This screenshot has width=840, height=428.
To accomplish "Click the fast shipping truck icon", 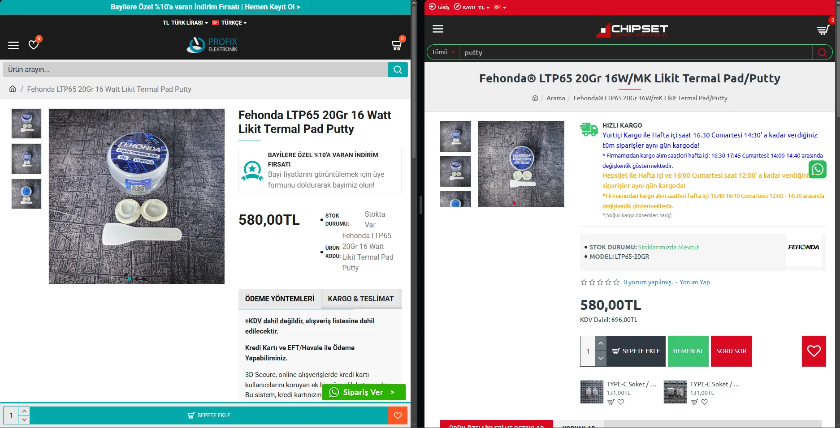I will point(589,129).
